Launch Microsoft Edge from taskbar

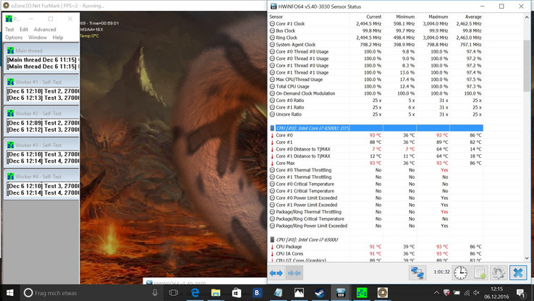195,293
